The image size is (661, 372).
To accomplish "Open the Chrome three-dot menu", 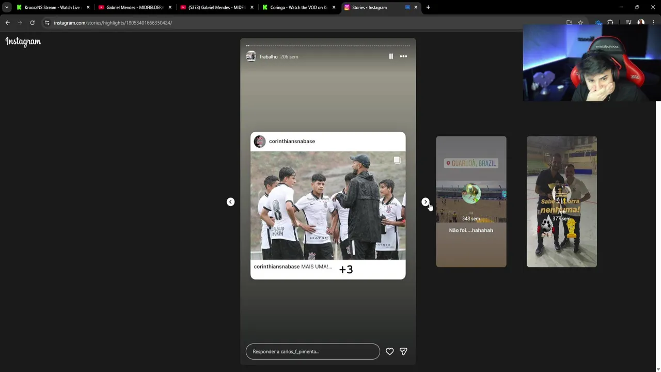I will coord(653,23).
